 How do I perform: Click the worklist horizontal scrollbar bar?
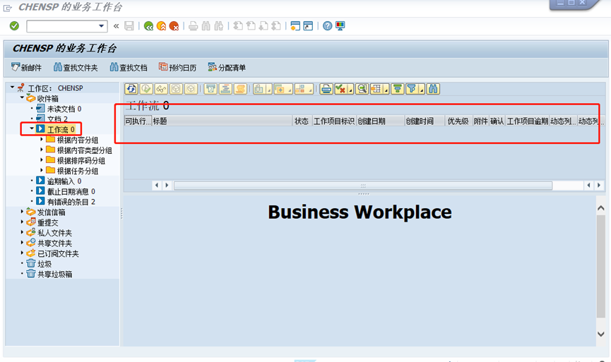point(363,186)
